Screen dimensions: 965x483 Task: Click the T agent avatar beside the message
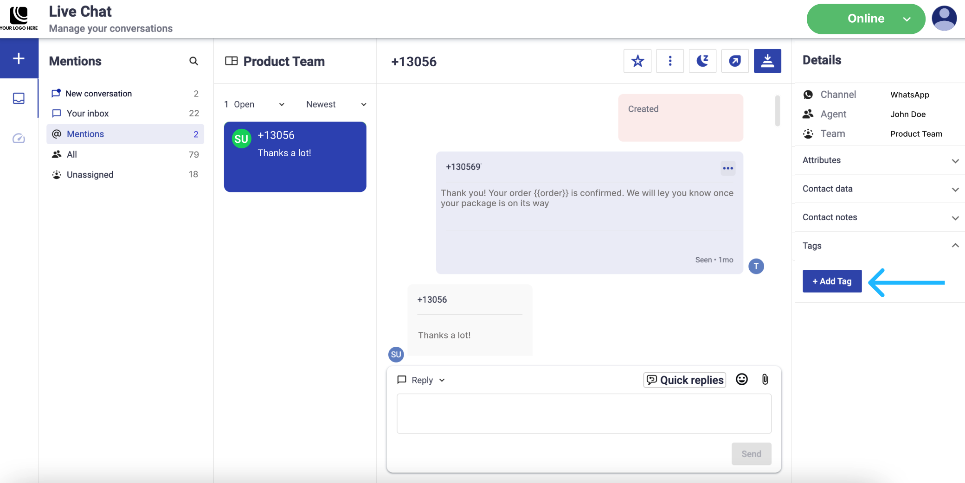point(756,266)
